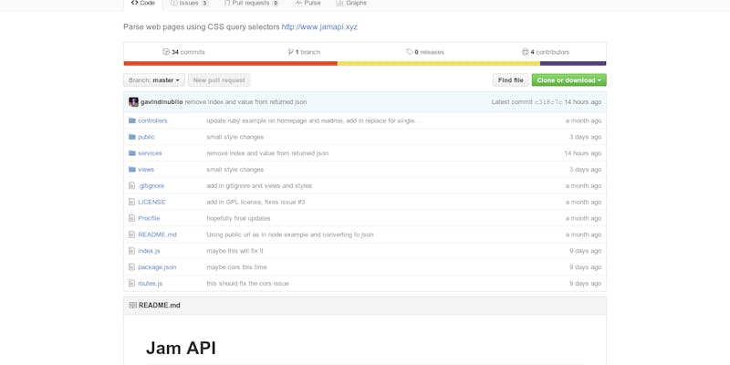Open 'Using public url as in node' commit
The width and height of the screenshot is (730, 365).
(x=289, y=235)
